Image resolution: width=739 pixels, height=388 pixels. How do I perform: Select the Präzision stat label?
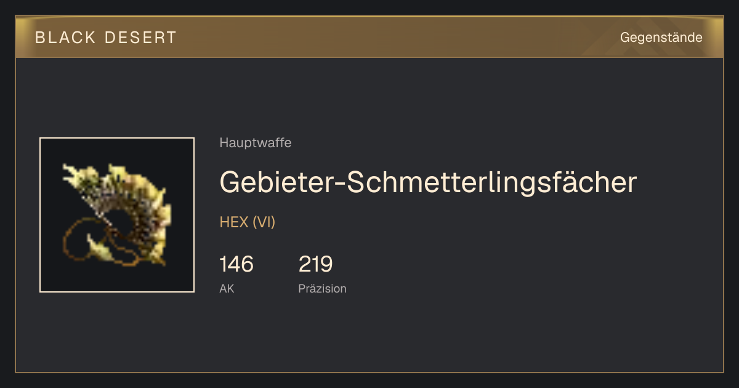(x=322, y=288)
